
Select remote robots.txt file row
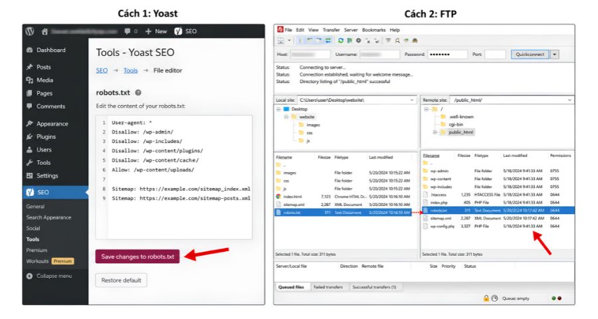click(497, 210)
